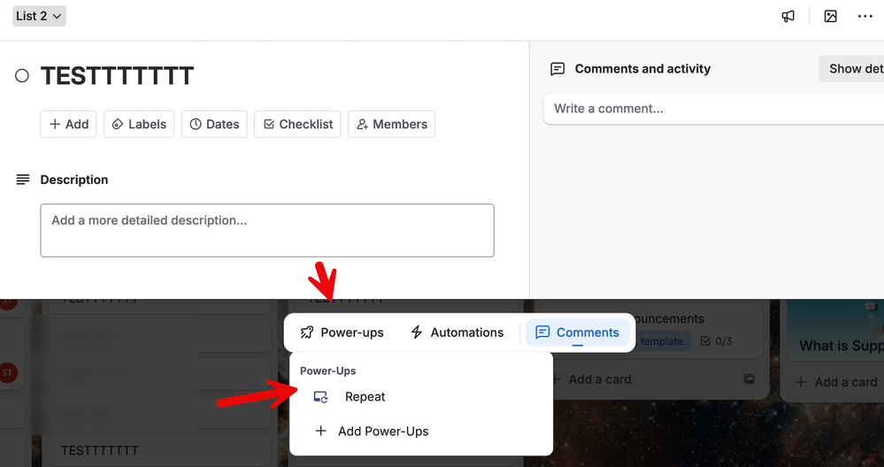Click the template icon beside Add a card
Viewport: 884px width, 467px height.
pos(749,379)
